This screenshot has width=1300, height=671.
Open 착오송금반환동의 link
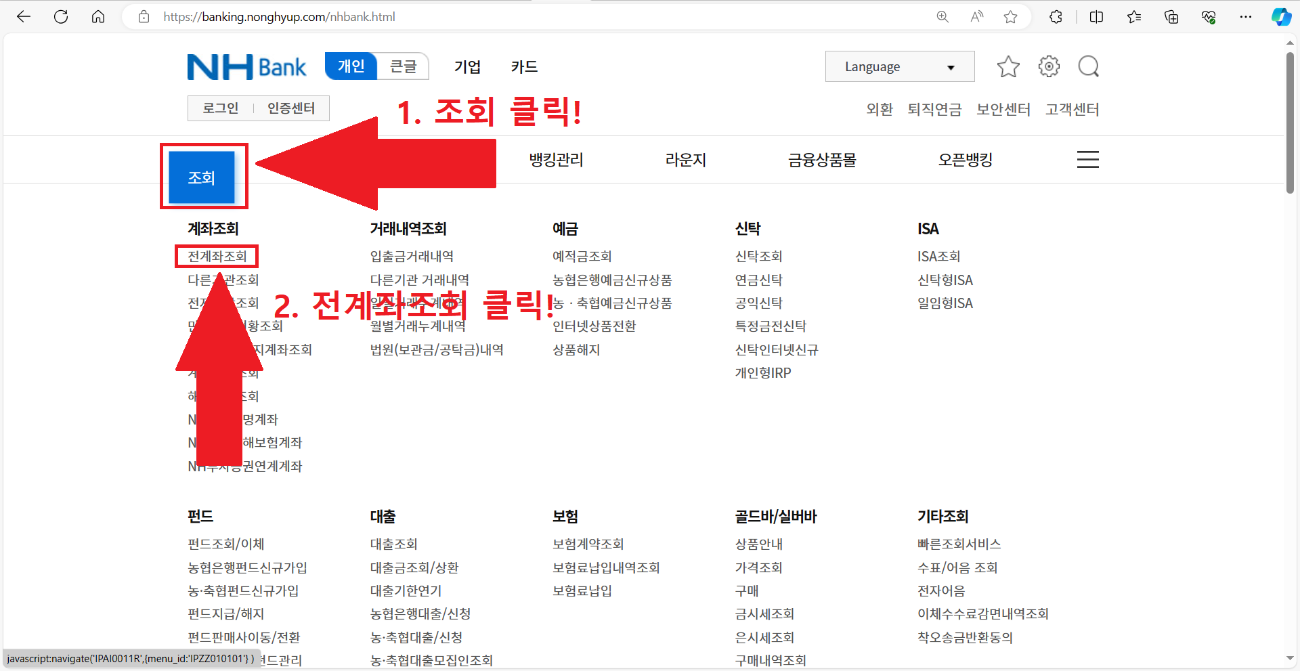pyautogui.click(x=965, y=638)
